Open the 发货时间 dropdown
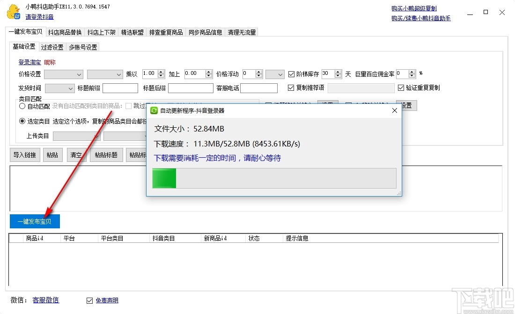515x314 pixels. click(x=60, y=88)
